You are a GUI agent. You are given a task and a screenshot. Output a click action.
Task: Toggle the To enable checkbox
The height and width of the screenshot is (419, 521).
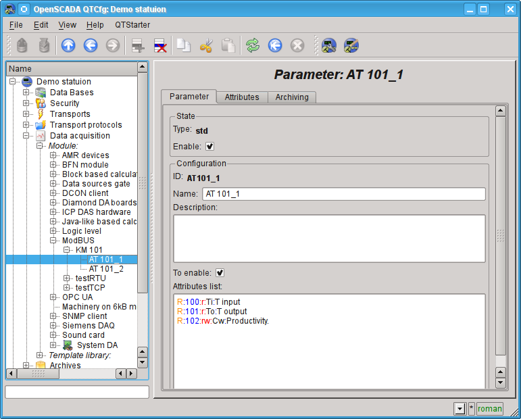220,273
